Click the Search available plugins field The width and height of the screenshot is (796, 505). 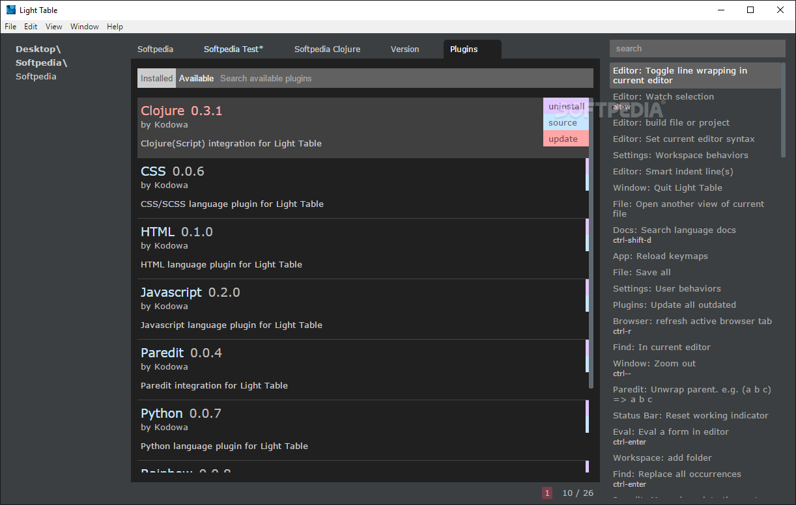coord(404,78)
